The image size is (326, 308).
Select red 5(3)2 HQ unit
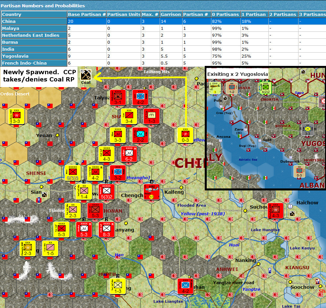pyautogui.click(x=106, y=192)
